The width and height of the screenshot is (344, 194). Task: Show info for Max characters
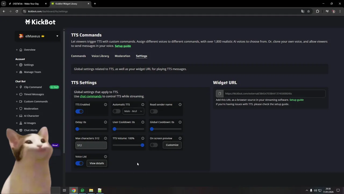click(x=105, y=138)
